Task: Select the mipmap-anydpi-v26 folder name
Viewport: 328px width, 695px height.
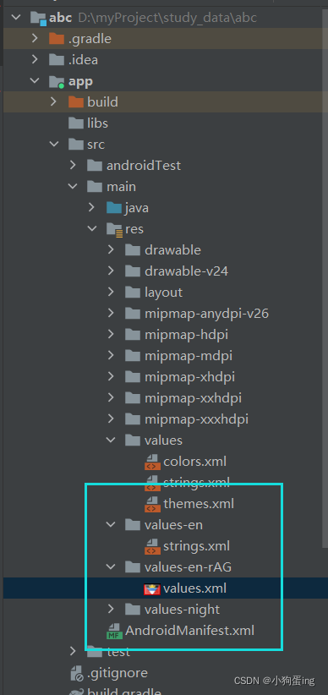Action: (x=206, y=314)
